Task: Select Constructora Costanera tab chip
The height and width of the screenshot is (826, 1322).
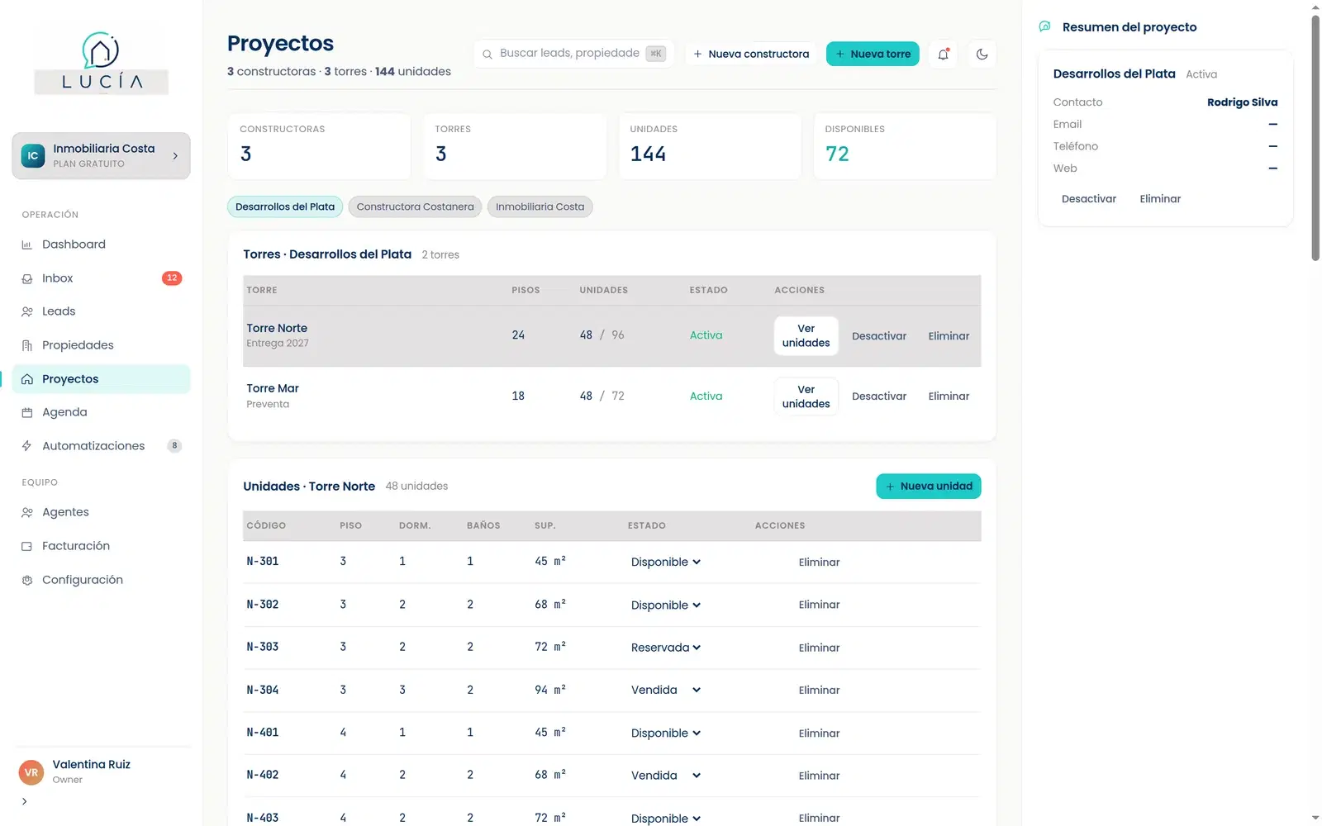Action: click(415, 206)
